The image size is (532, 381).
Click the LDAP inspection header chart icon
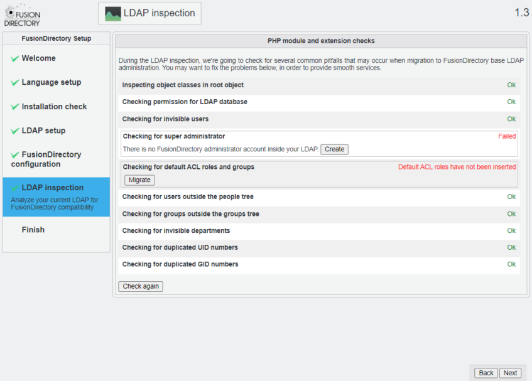(x=113, y=13)
